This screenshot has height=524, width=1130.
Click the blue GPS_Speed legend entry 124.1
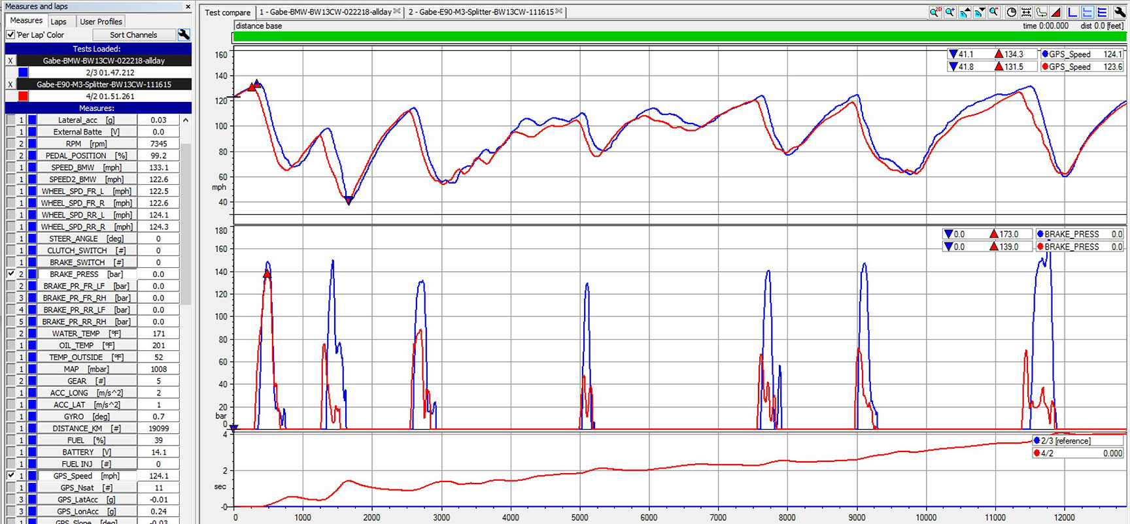[x=1082, y=54]
